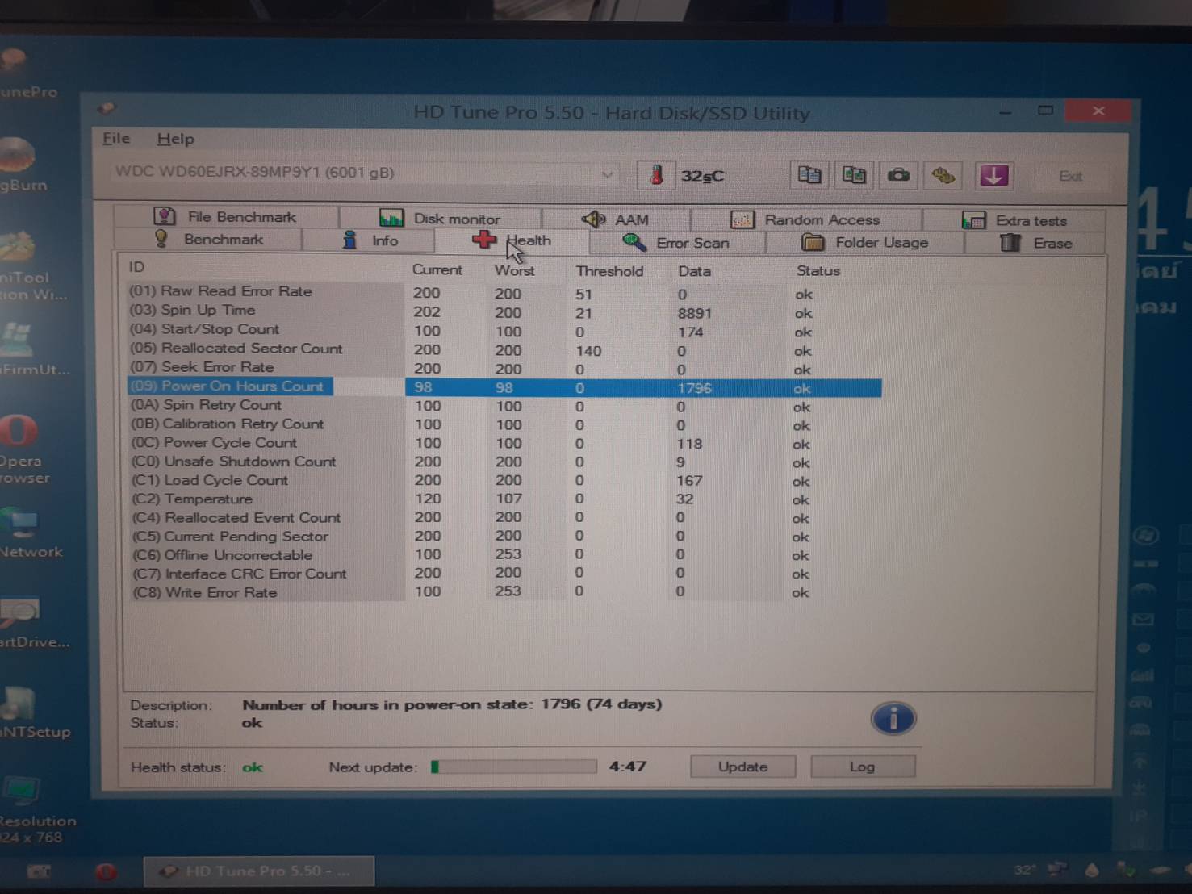The width and height of the screenshot is (1192, 894).
Task: Click the speaker icon on the AAM tab
Action: pos(595,219)
